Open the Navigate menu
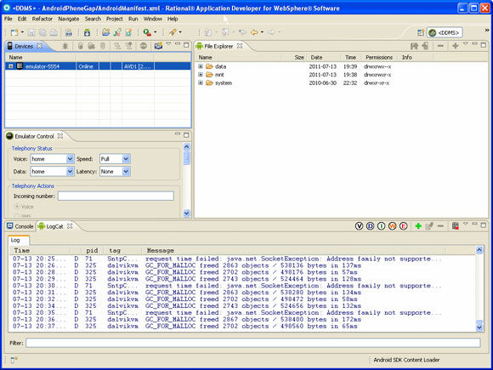The image size is (493, 370). 69,19
